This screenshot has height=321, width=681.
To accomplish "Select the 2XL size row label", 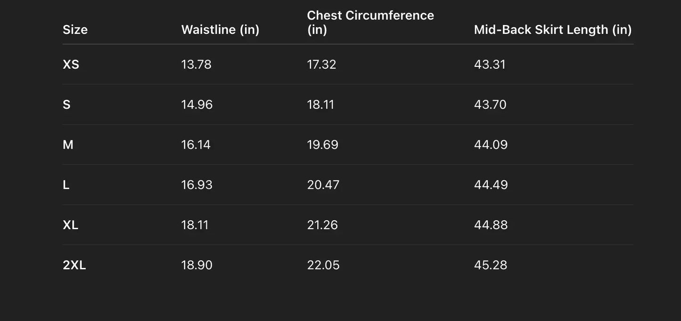I will tap(74, 265).
